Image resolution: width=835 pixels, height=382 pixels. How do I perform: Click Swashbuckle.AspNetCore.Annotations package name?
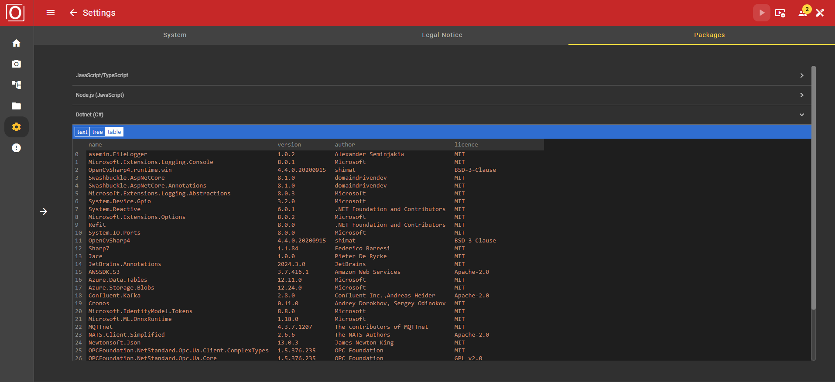[147, 186]
